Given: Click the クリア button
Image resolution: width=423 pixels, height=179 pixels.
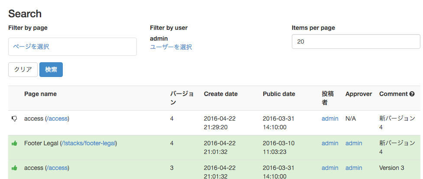Looking at the screenshot, I should (x=23, y=70).
